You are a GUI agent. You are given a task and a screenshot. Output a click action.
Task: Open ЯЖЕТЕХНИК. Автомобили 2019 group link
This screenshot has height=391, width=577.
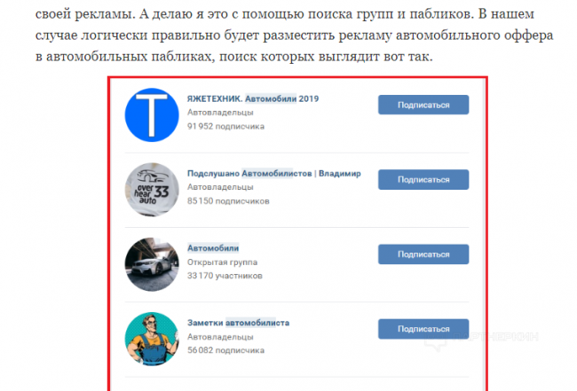click(253, 98)
